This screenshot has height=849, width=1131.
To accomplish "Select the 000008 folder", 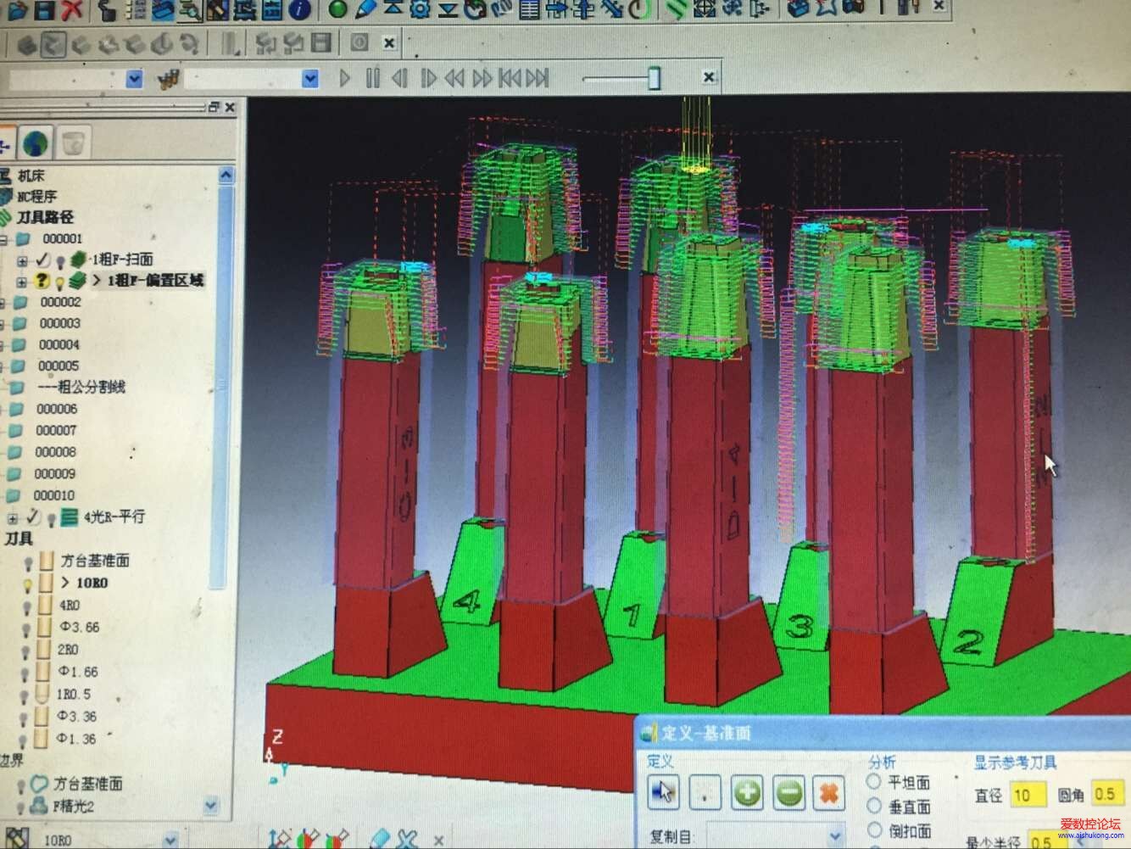I will [55, 453].
